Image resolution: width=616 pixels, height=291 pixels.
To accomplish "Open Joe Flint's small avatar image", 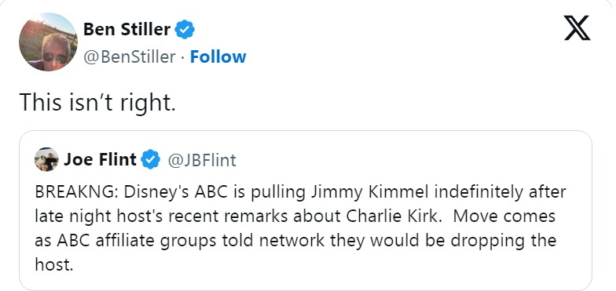I will pyautogui.click(x=46, y=160).
